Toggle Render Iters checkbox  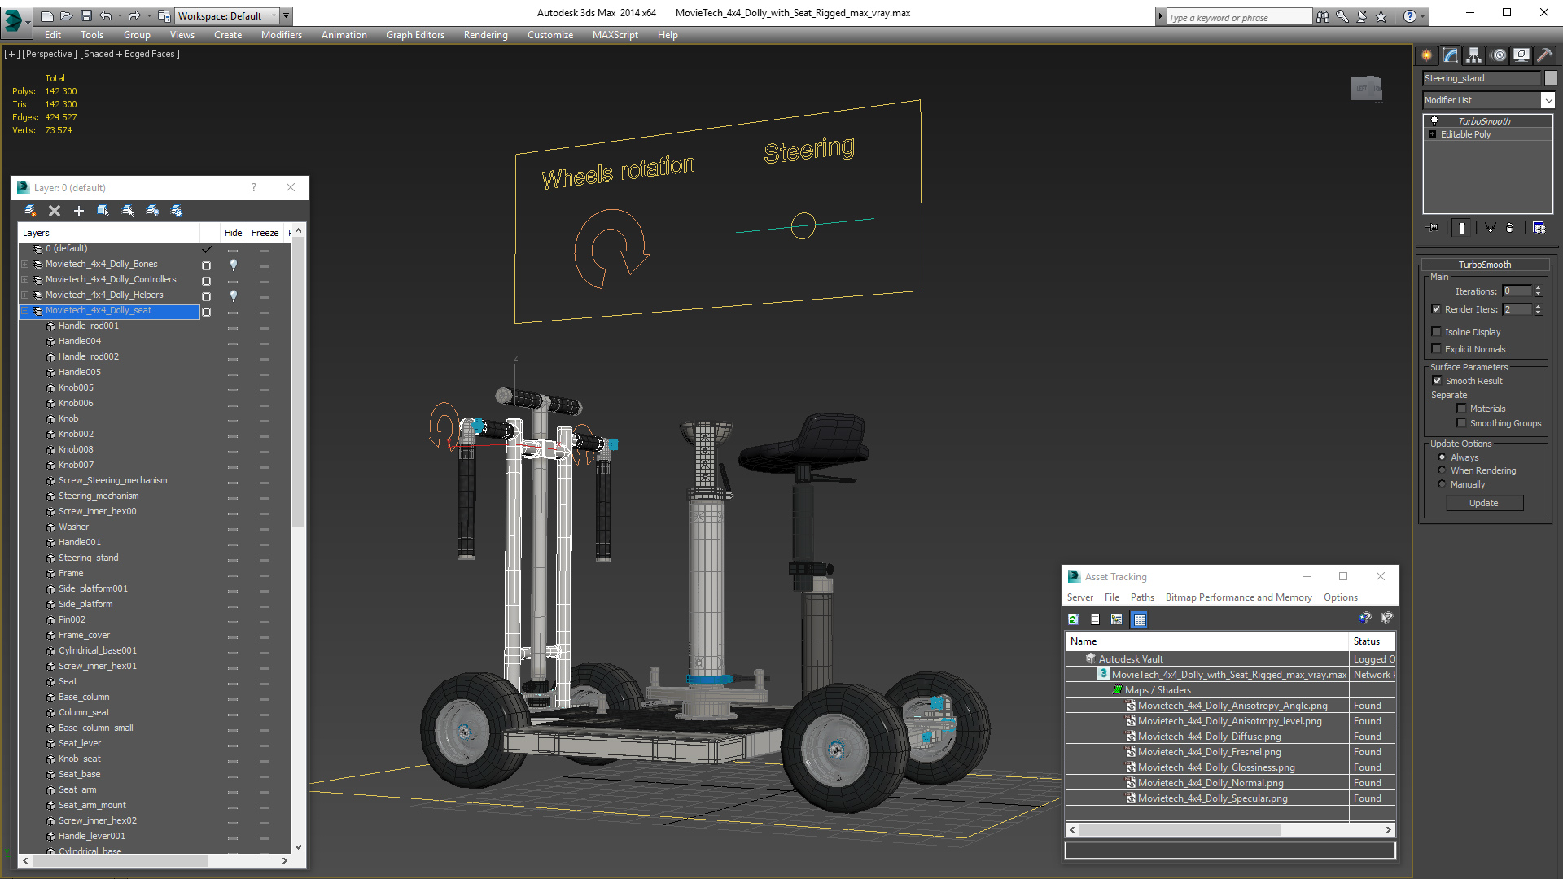click(1437, 309)
